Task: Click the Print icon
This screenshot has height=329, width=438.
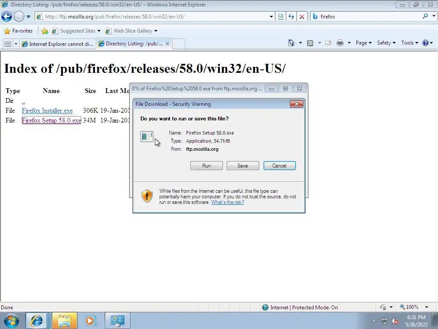Action: pos(340,43)
